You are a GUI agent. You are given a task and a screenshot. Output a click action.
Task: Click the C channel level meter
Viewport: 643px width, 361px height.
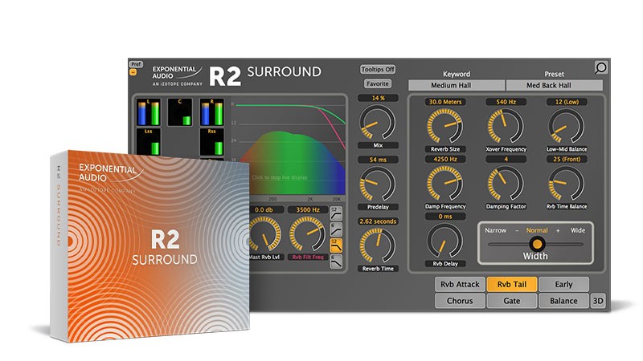tap(179, 112)
